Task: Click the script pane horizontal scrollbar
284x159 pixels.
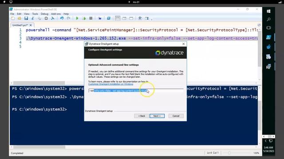Action: coord(39,83)
